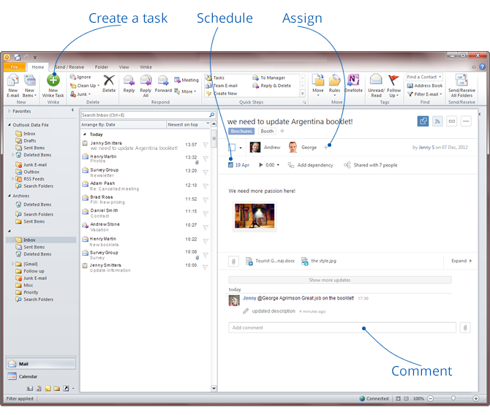The width and height of the screenshot is (490, 415).
Task: Click Send/Receive All Folders
Action: [461, 85]
